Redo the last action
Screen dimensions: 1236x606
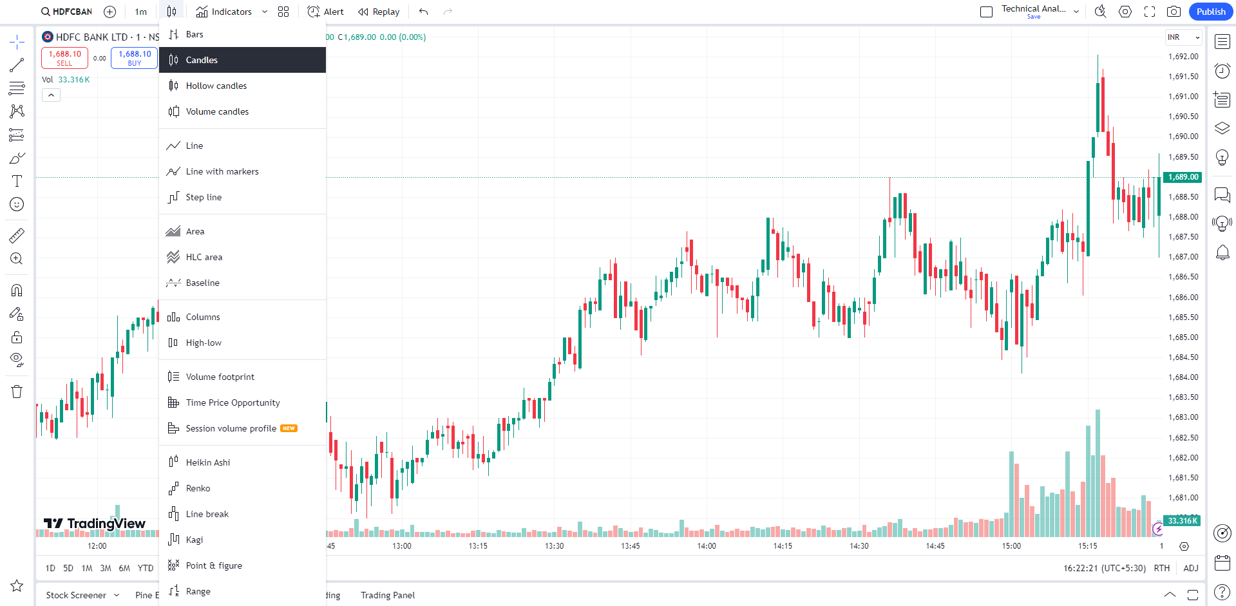click(448, 12)
